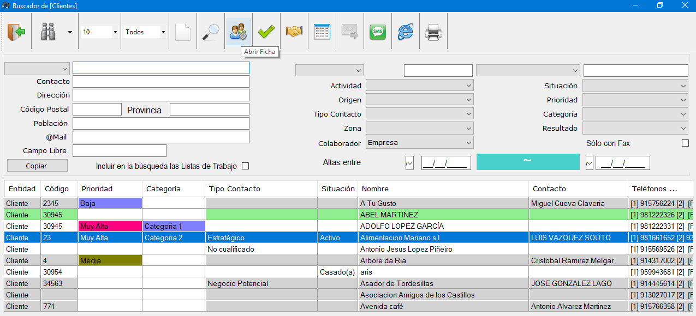Toggle Incluir en la búsqueda Listas de Trabajo checkbox

[245, 166]
